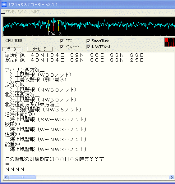Click the red signal indicator display
This screenshot has width=175, height=184.
170,42
